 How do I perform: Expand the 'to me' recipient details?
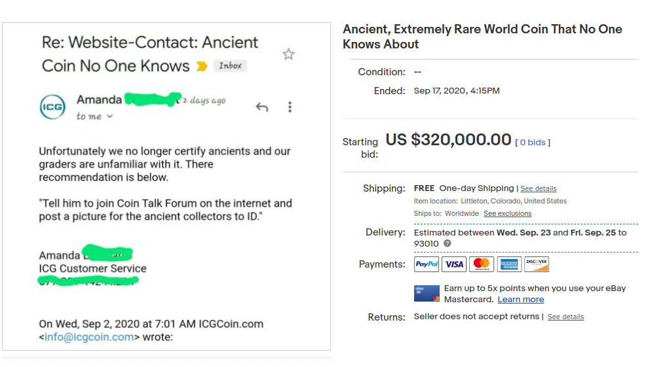(94, 116)
